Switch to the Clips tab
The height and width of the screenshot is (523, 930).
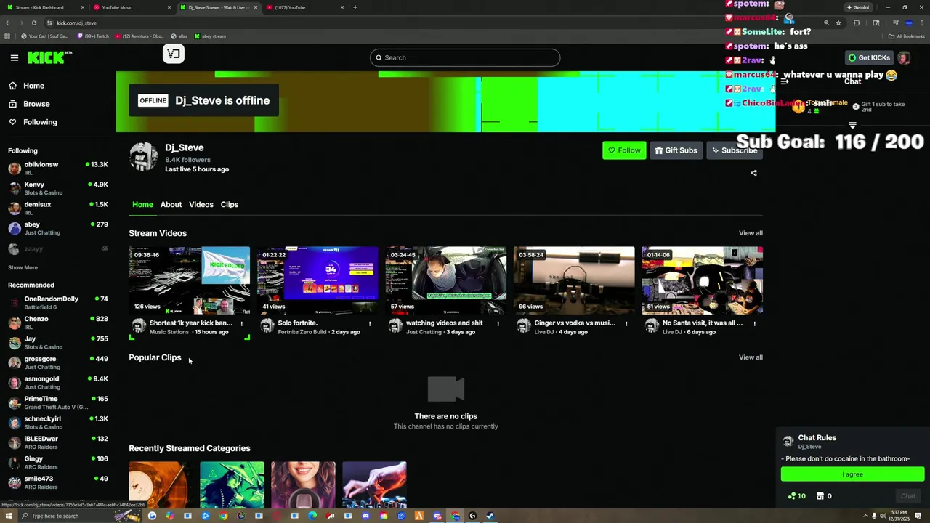pos(230,205)
